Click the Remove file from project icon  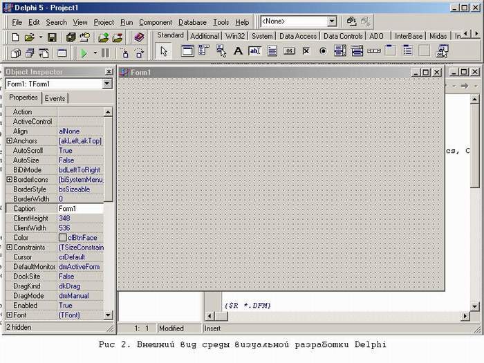(118, 37)
